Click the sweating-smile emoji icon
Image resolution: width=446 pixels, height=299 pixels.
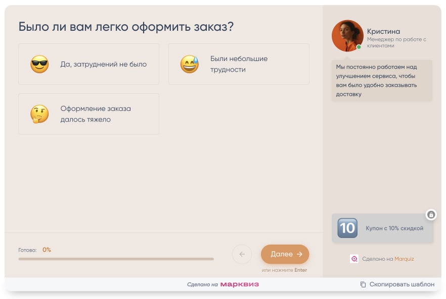(x=190, y=64)
